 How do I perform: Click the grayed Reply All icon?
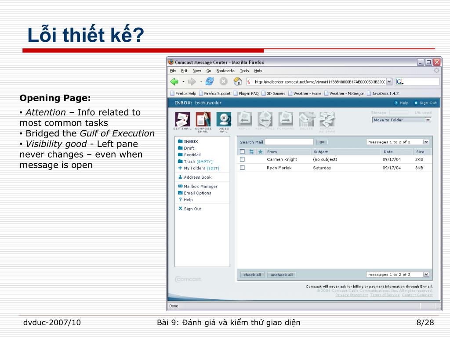click(265, 119)
